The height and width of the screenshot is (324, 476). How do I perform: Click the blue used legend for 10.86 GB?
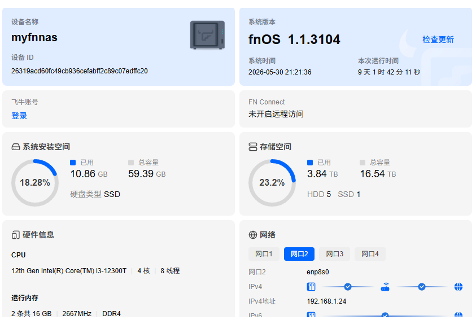[73, 163]
